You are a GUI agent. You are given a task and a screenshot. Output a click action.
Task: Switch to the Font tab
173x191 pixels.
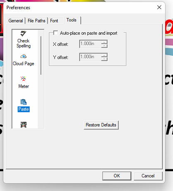coord(54,21)
